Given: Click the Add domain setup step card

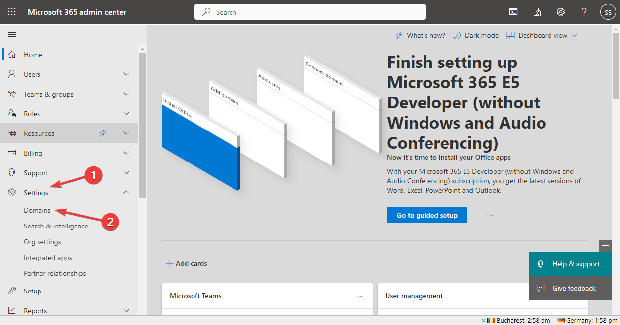Looking at the screenshot, I should tap(248, 128).
